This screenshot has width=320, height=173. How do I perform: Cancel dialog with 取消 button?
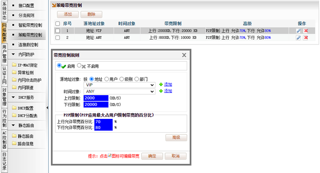coord(176,156)
